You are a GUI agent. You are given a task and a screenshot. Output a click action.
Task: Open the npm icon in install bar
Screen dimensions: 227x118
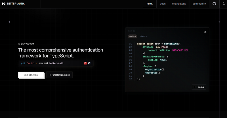pyautogui.click(x=85, y=63)
